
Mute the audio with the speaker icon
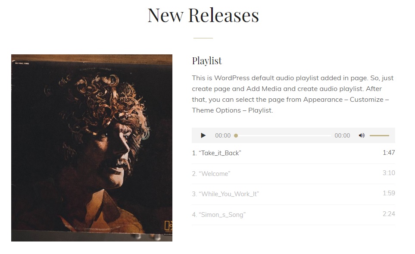point(362,135)
